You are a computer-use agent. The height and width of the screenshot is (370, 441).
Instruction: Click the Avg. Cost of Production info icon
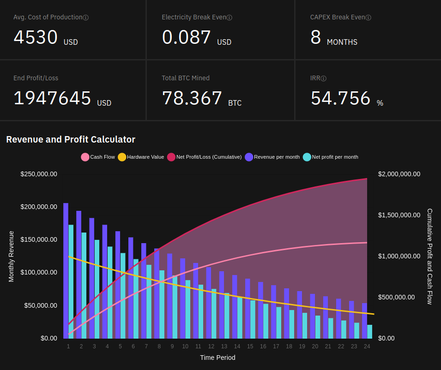pos(86,17)
